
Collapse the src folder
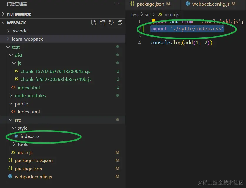click(11, 120)
